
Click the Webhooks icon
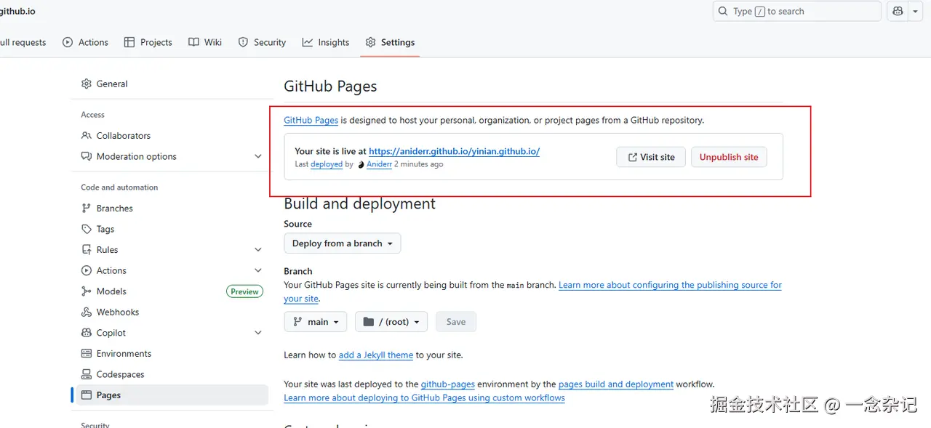point(87,312)
